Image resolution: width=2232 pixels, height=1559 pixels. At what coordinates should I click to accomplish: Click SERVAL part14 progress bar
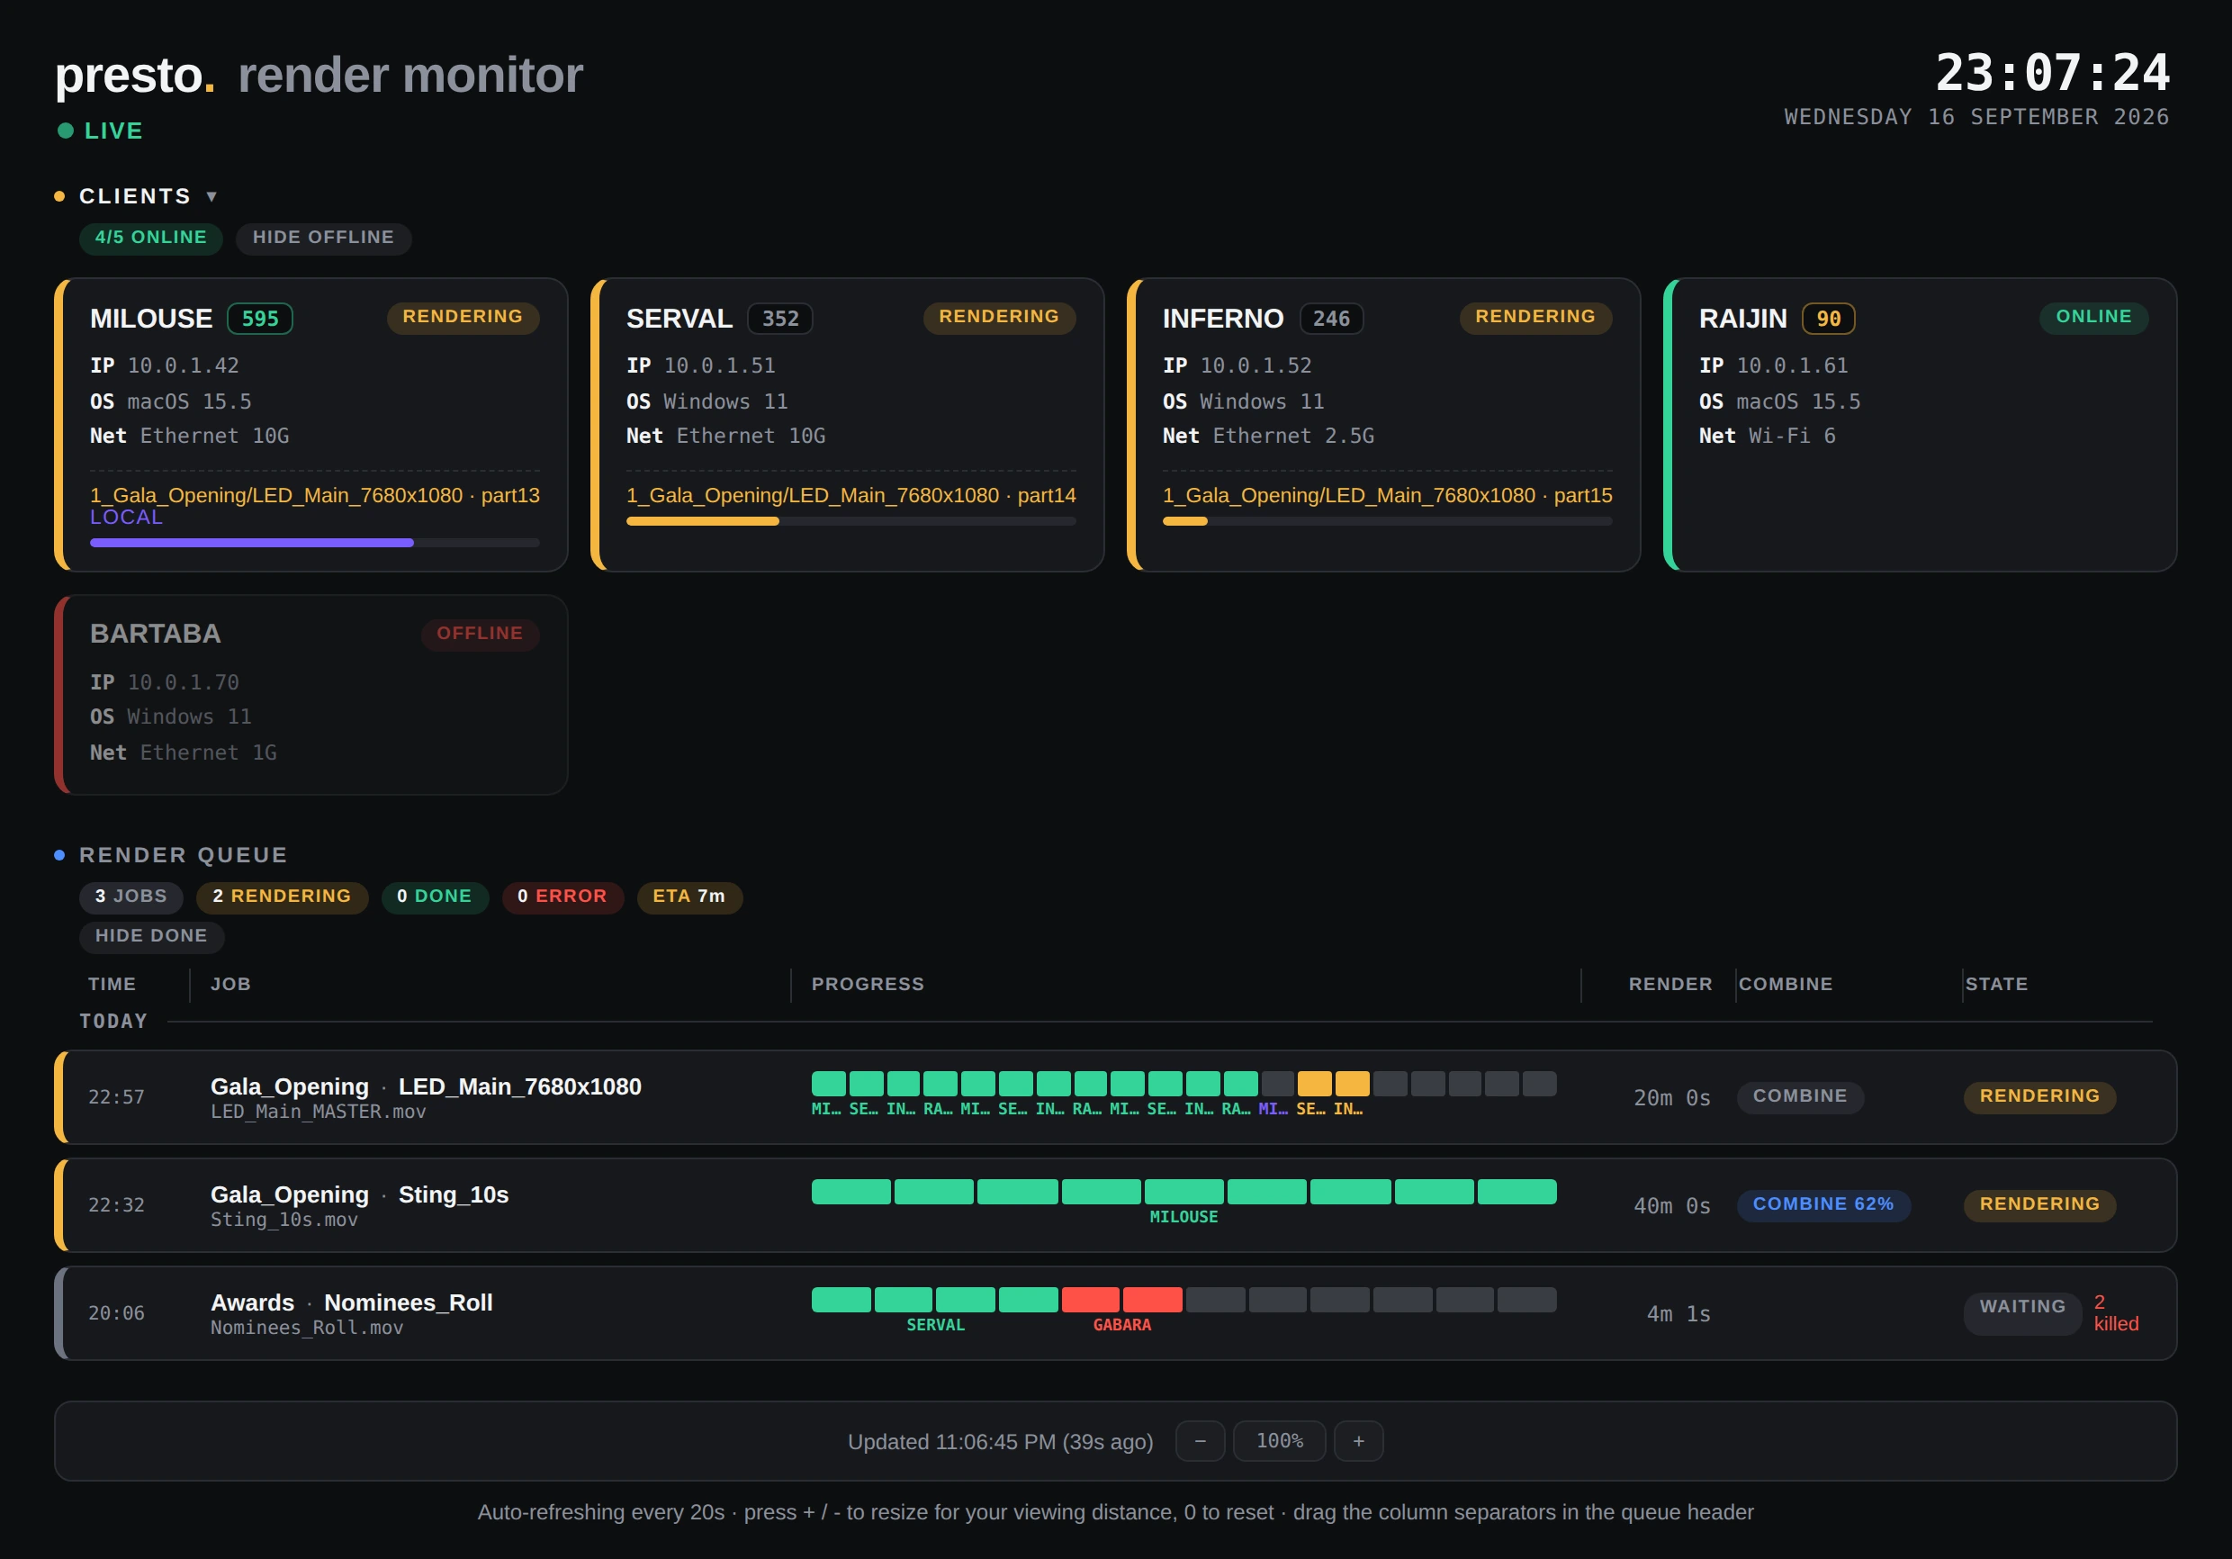click(x=850, y=521)
